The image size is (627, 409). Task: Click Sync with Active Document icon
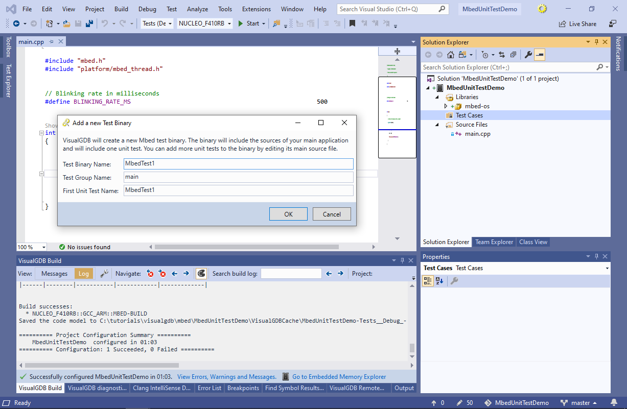point(501,55)
